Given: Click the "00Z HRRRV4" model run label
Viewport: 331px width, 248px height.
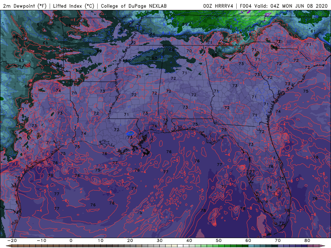Looking at the screenshot, I should pyautogui.click(x=218, y=6).
